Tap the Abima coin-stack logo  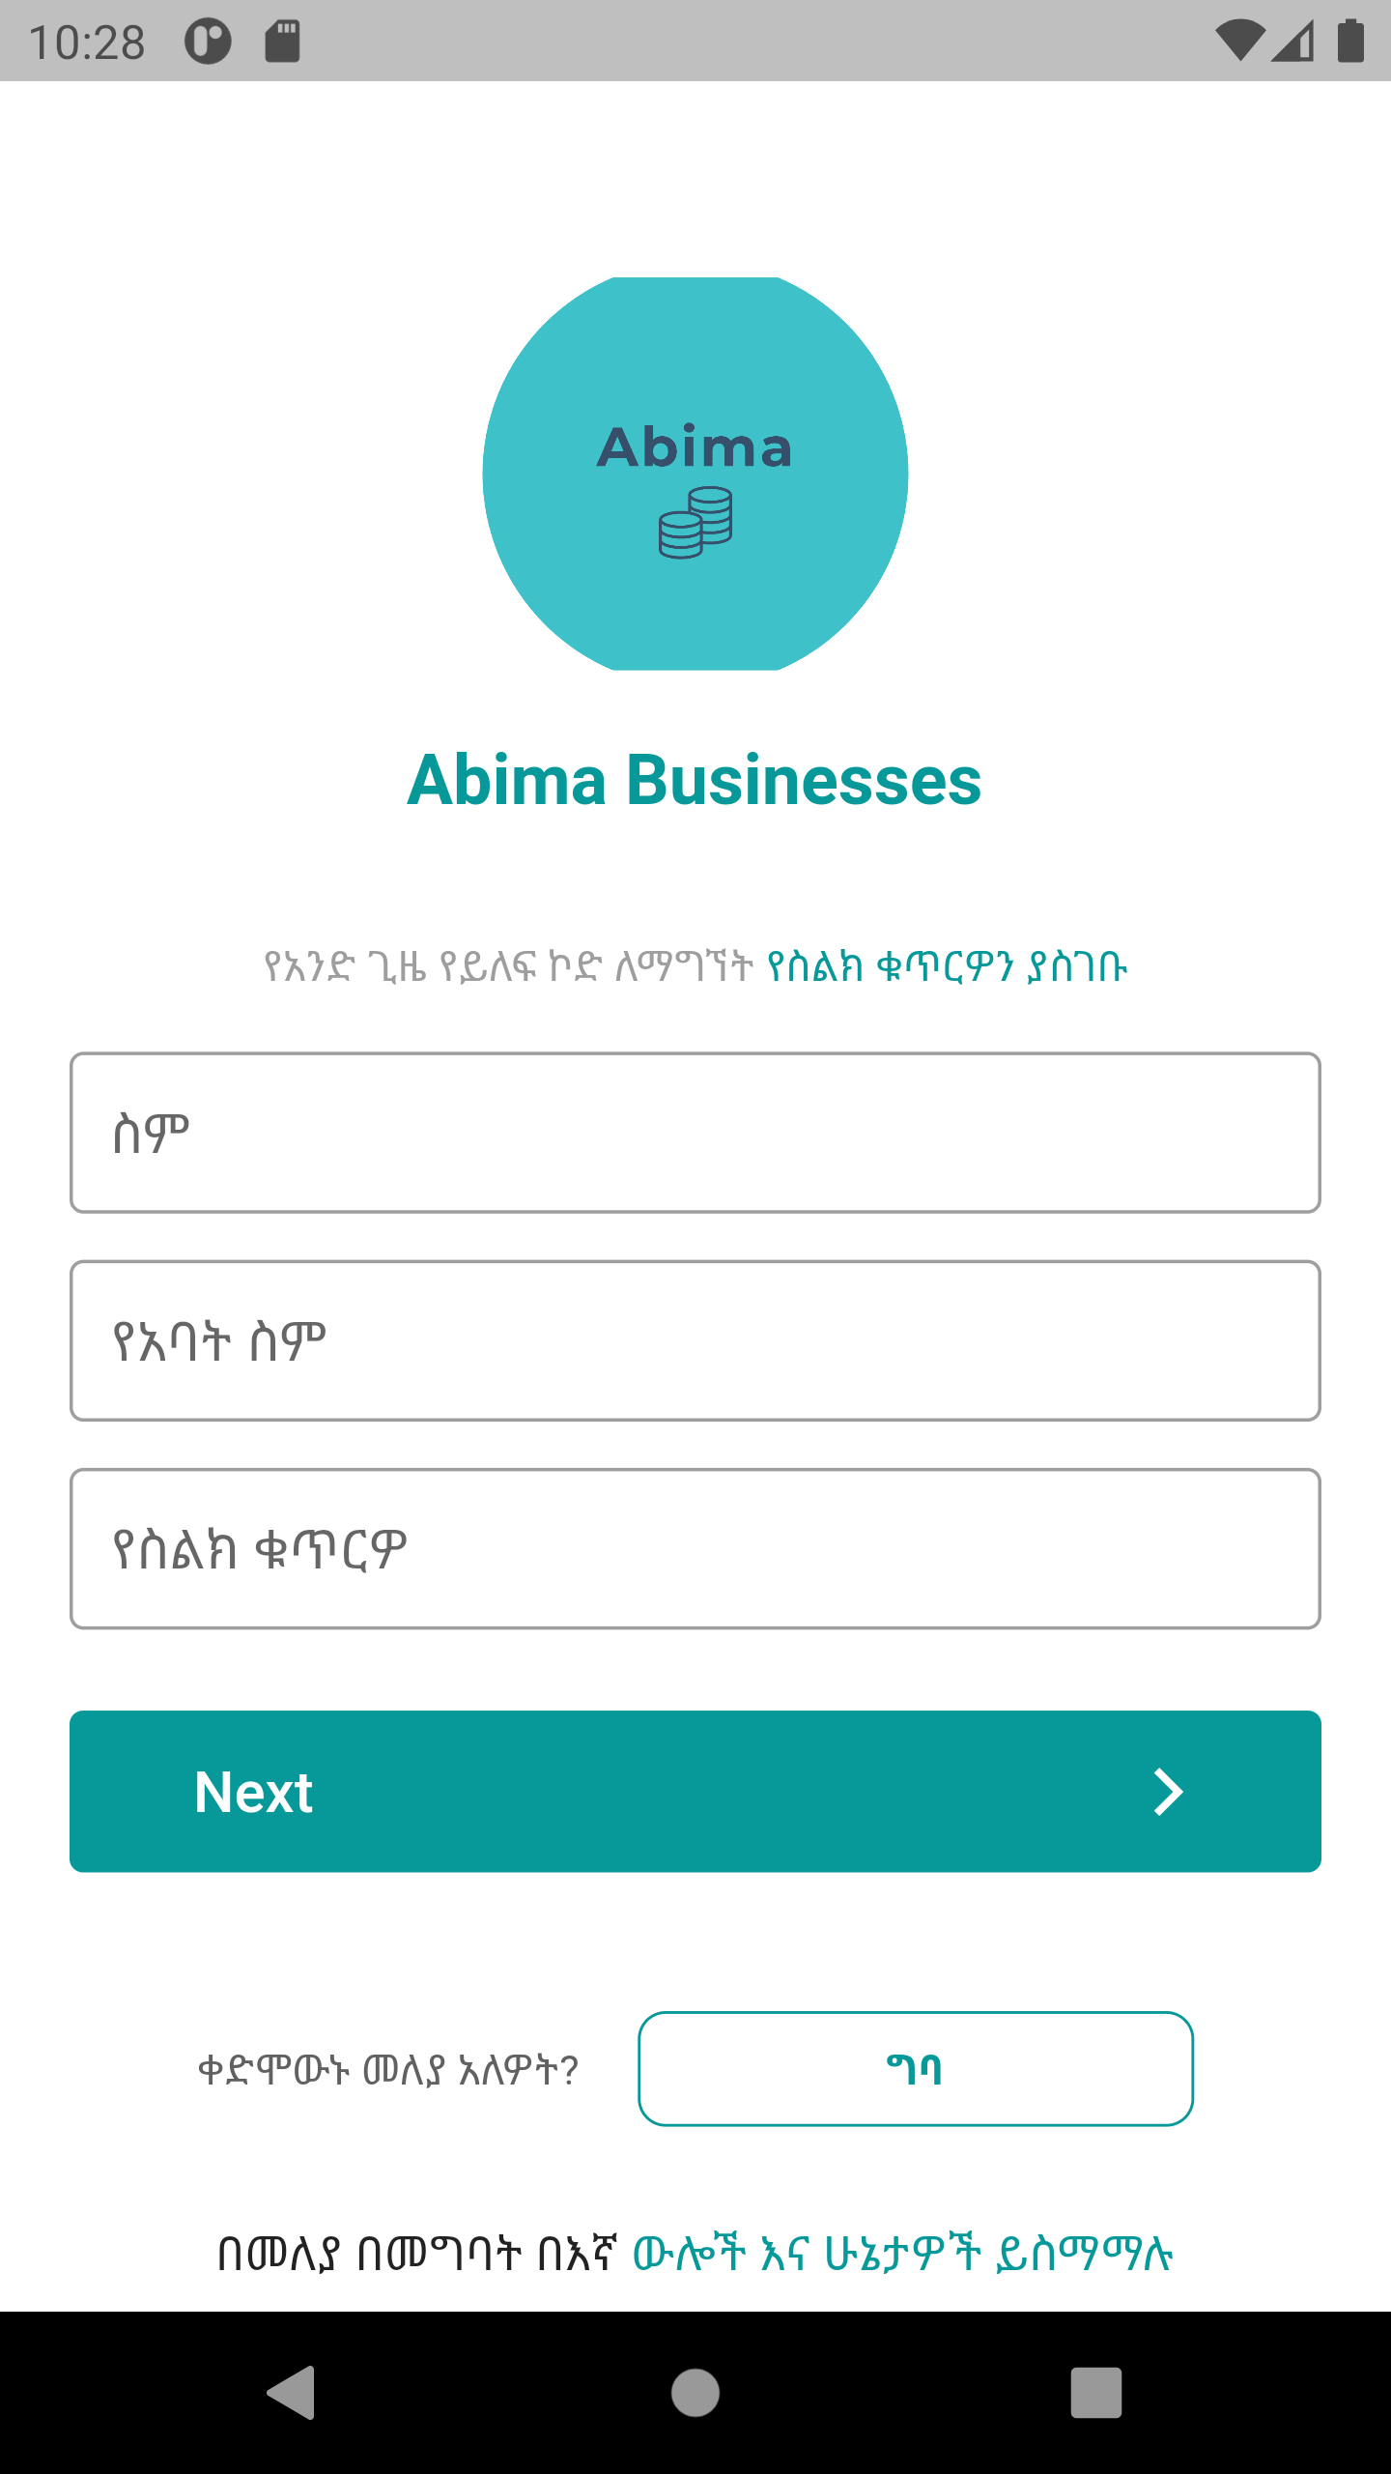click(695, 474)
